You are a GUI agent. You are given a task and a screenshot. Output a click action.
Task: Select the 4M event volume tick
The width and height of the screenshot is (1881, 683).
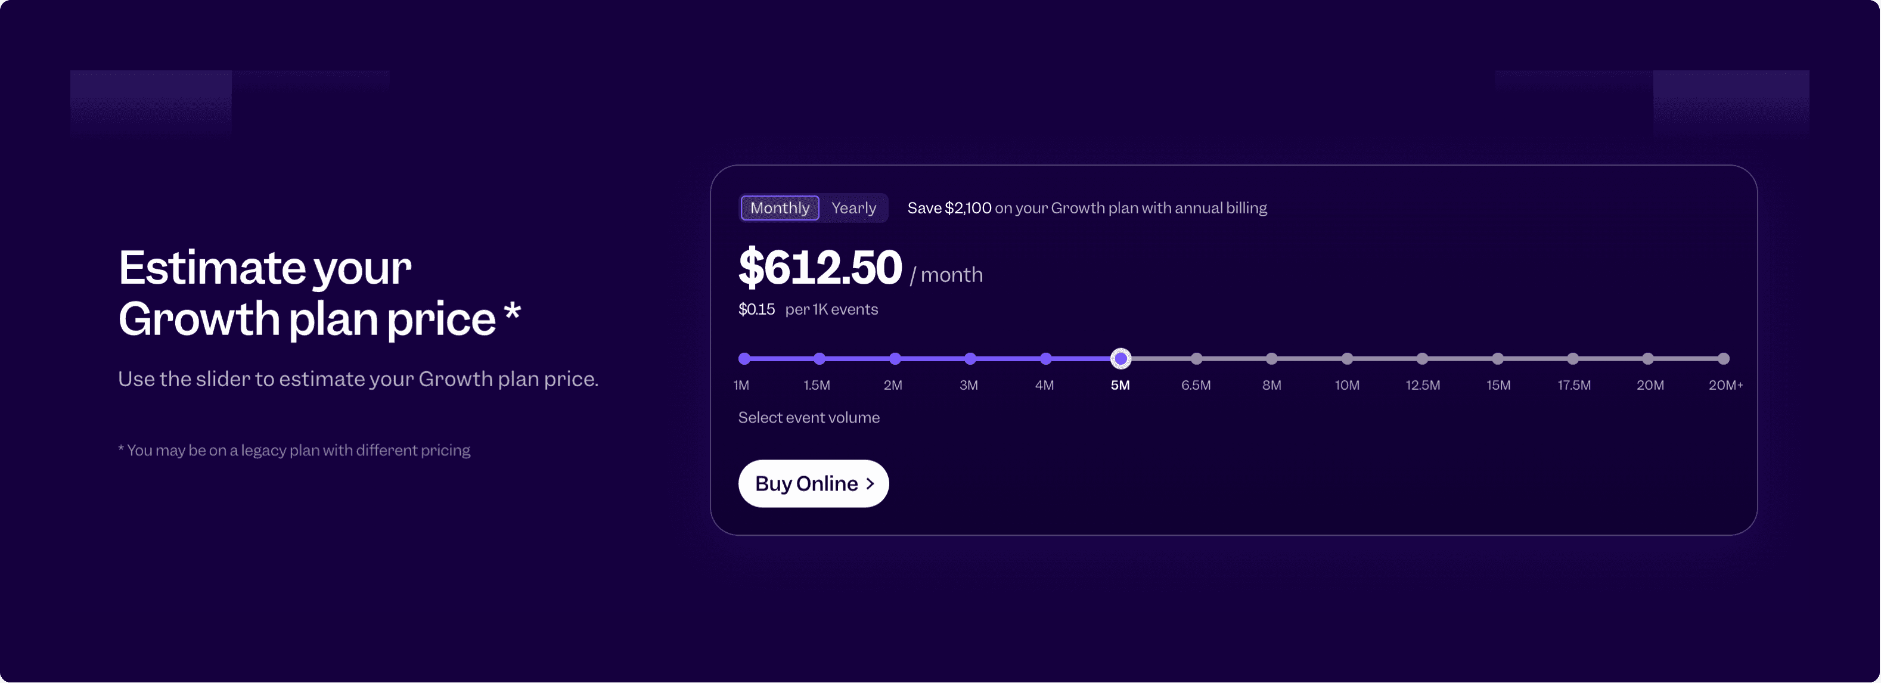[1045, 358]
